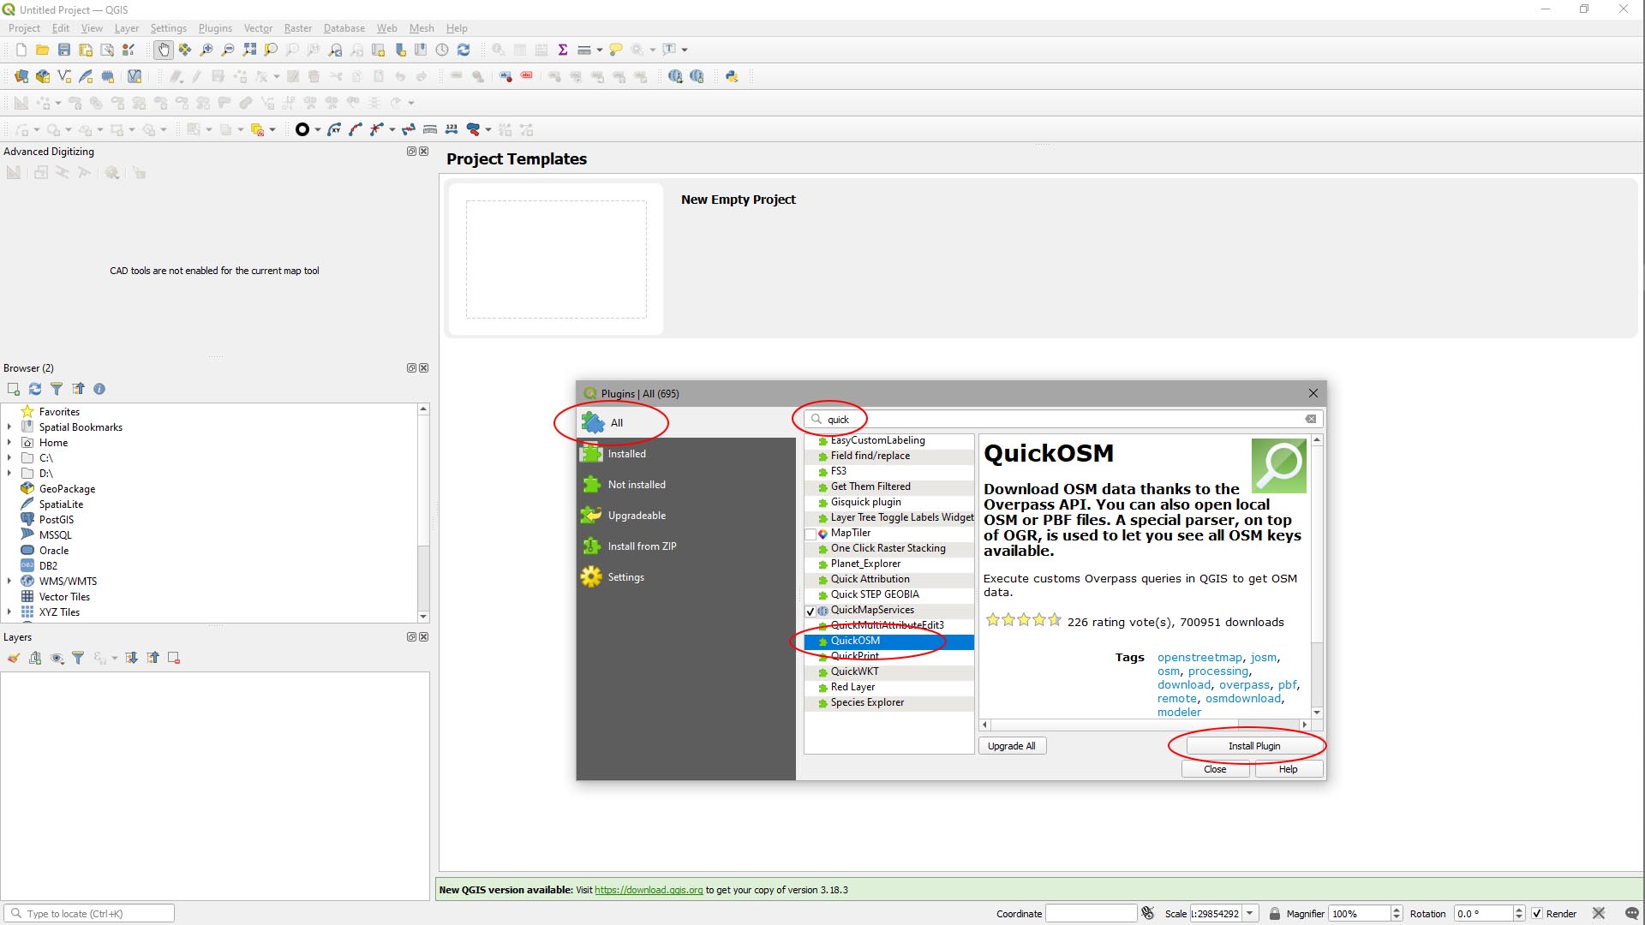Open the download.qgis.org link
This screenshot has height=925, width=1645.
[649, 890]
